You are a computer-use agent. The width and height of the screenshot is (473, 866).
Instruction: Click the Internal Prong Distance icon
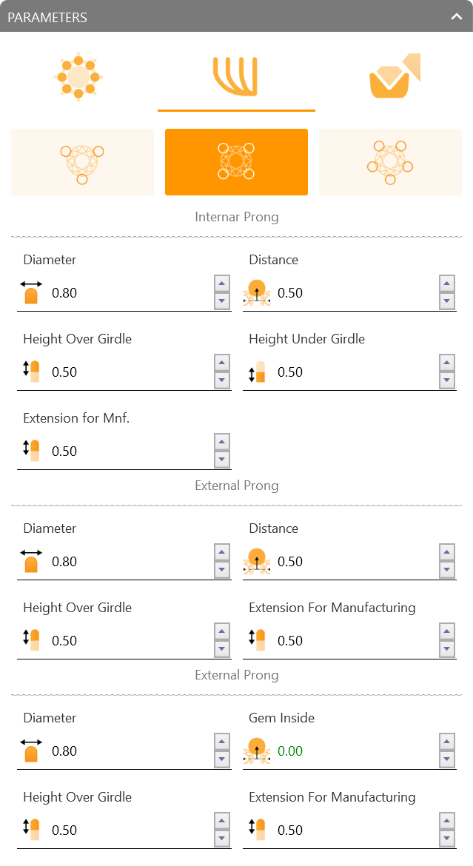(256, 292)
